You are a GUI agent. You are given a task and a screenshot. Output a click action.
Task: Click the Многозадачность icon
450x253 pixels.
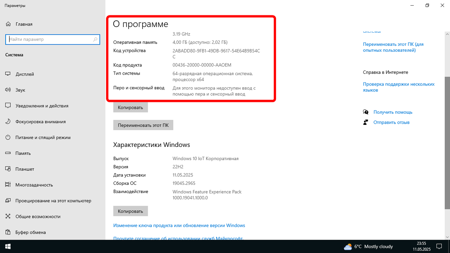(x=8, y=185)
